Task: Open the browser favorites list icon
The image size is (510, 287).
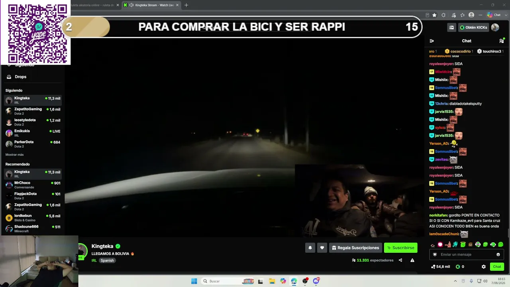Action: pyautogui.click(x=463, y=15)
